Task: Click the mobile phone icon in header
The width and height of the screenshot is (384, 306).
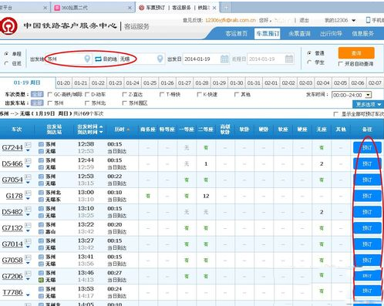Action: pyautogui.click(x=368, y=20)
